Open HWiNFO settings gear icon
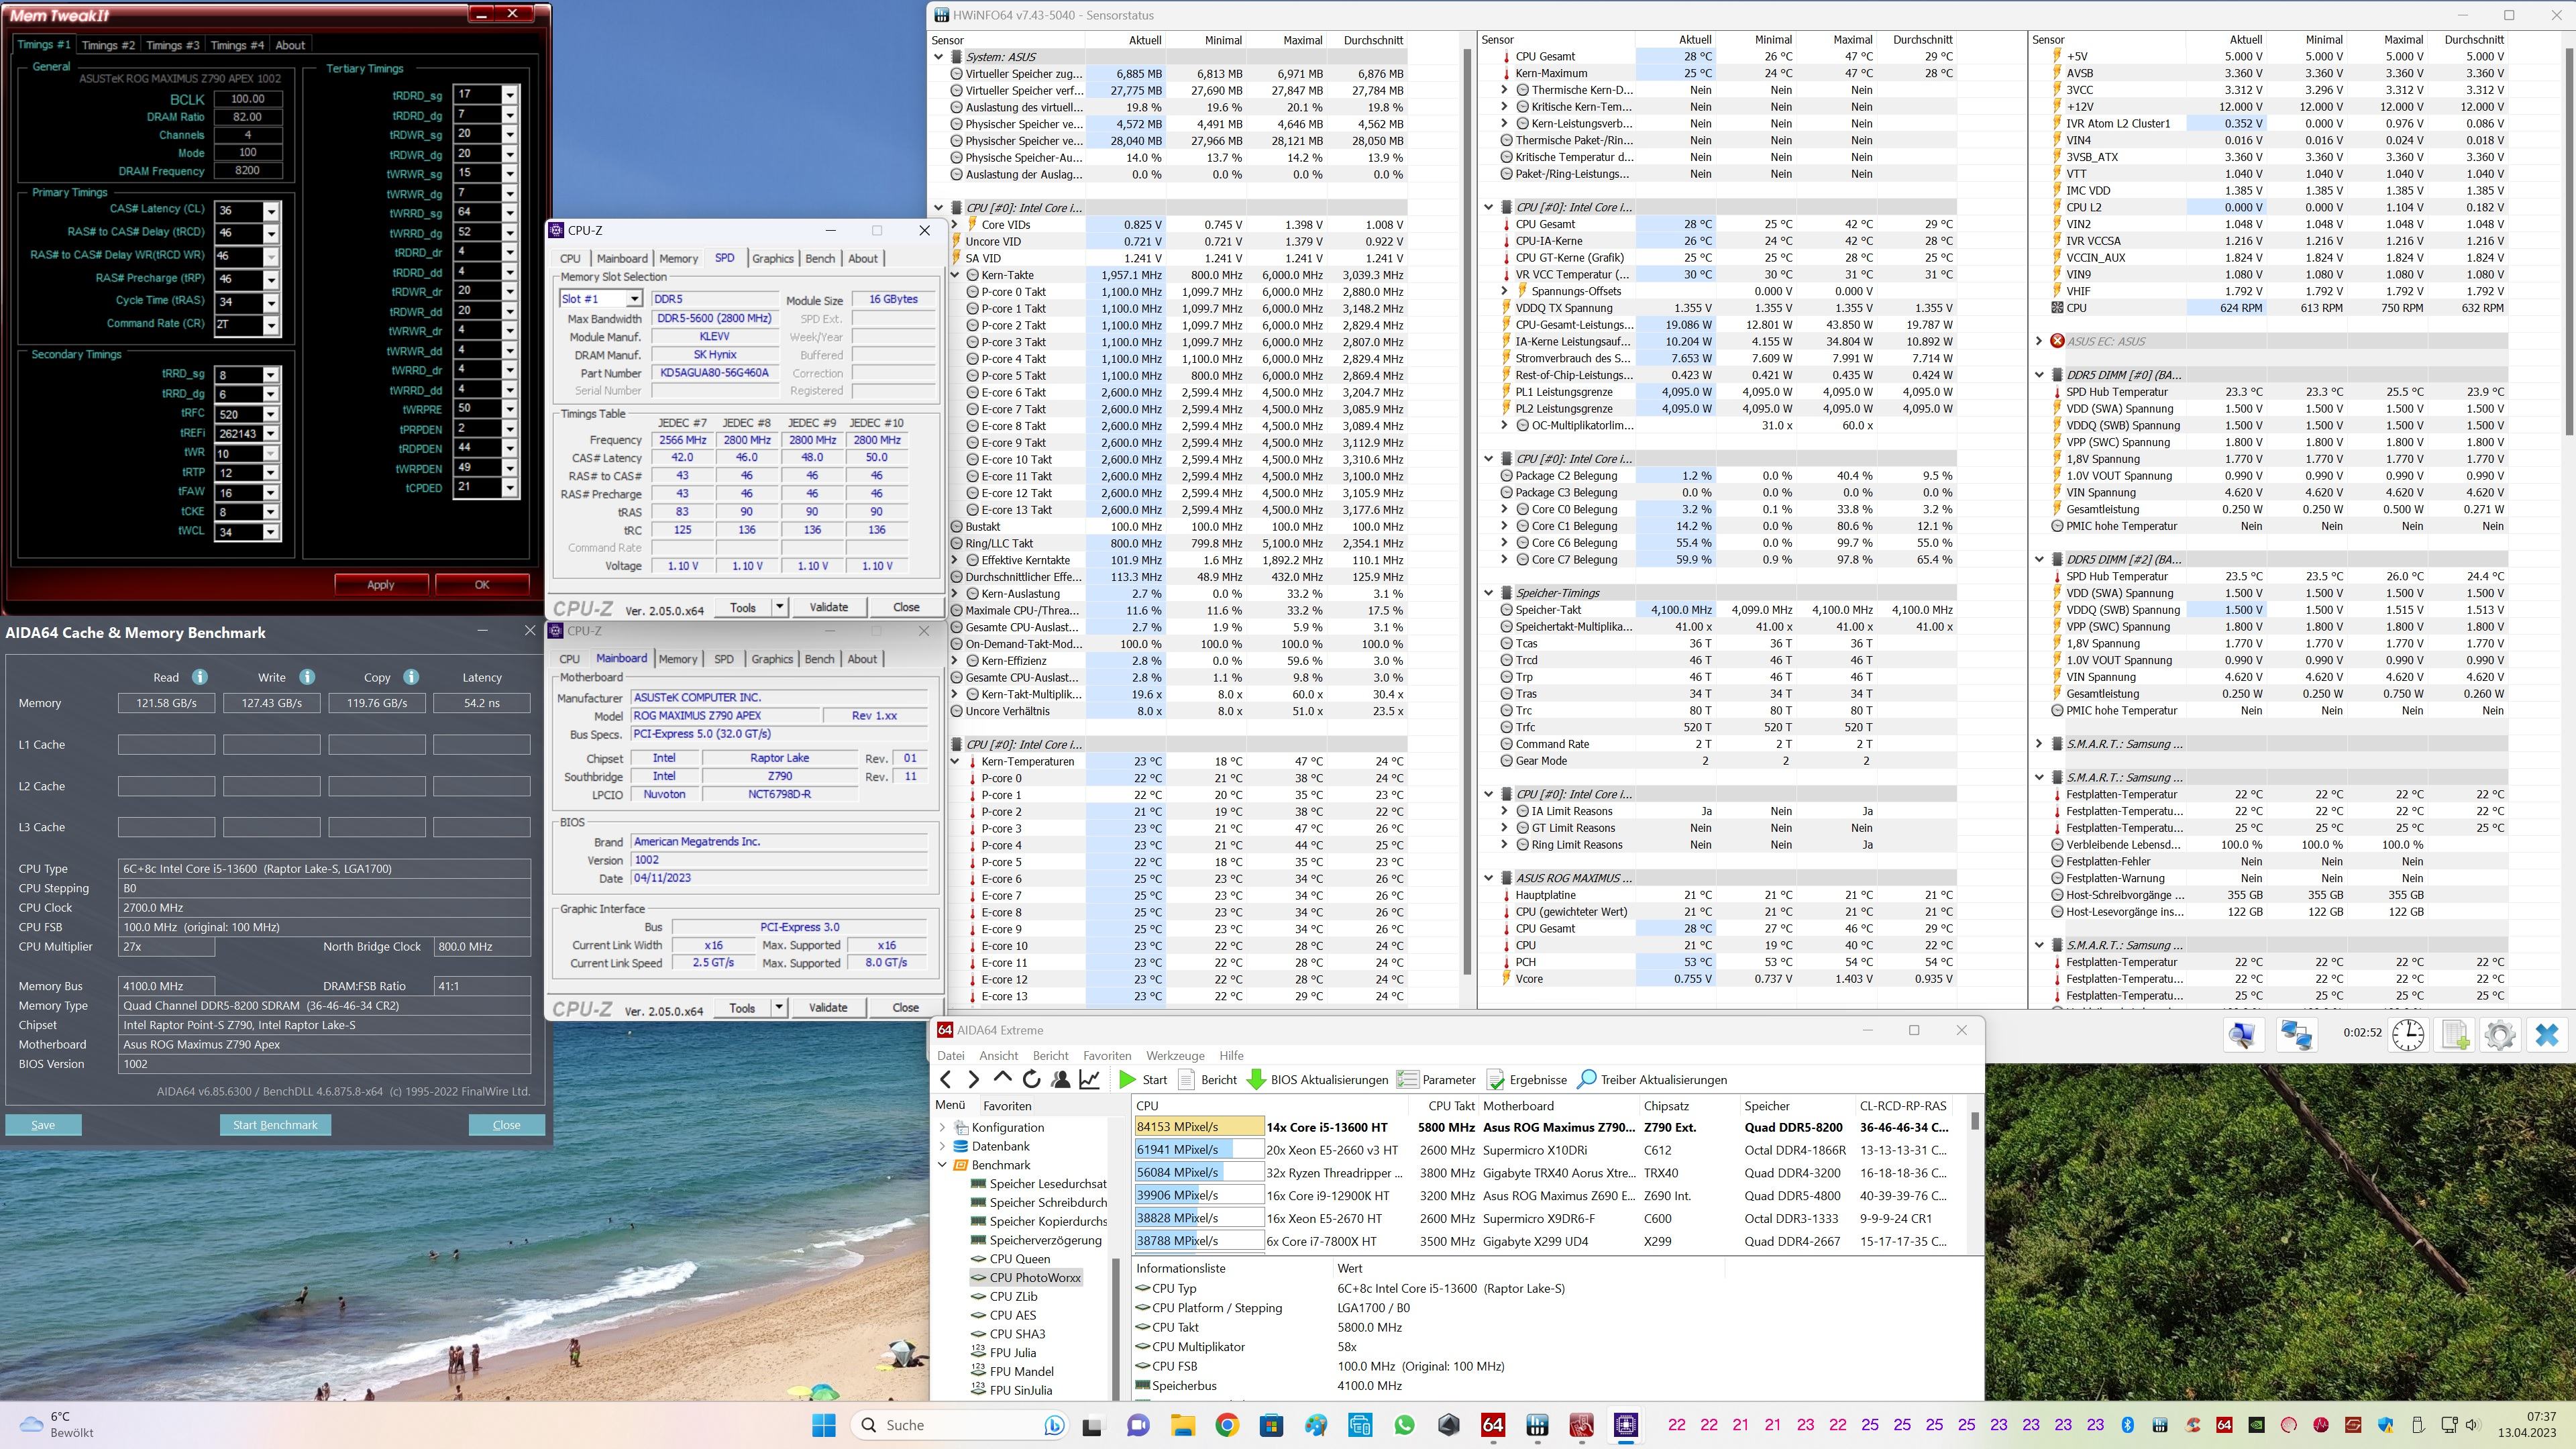The width and height of the screenshot is (2576, 1449). click(2499, 1035)
